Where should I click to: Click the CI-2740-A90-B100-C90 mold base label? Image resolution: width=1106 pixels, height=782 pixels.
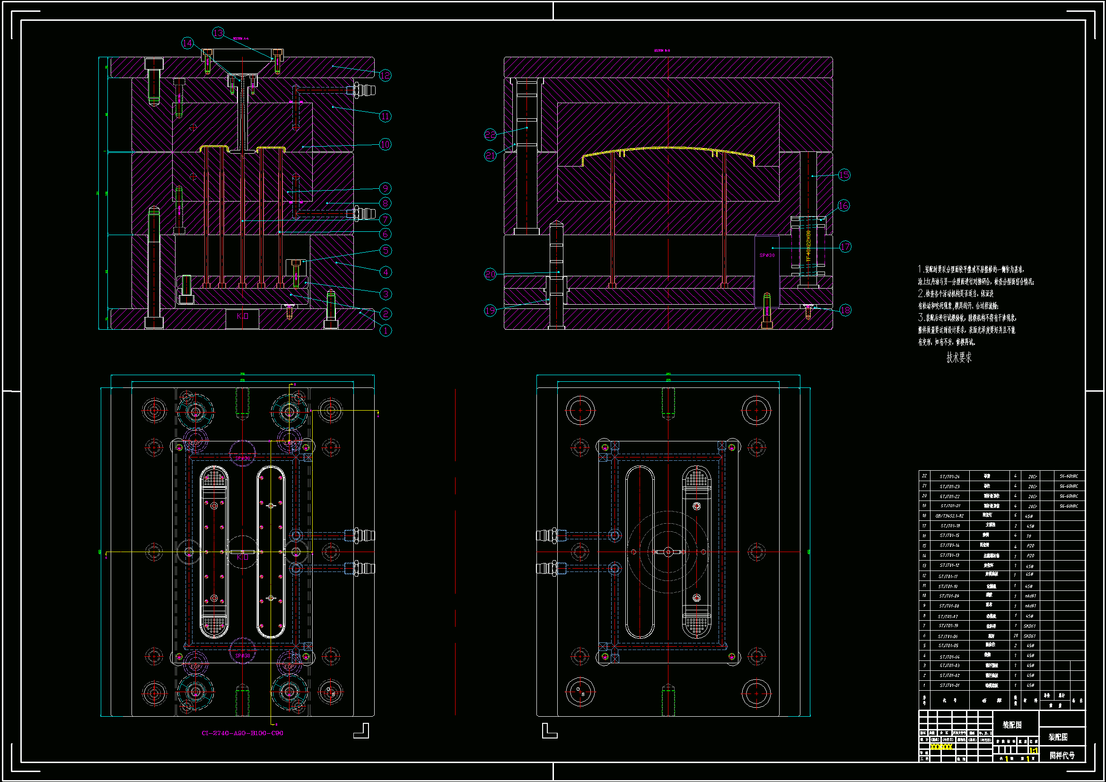[x=242, y=733]
